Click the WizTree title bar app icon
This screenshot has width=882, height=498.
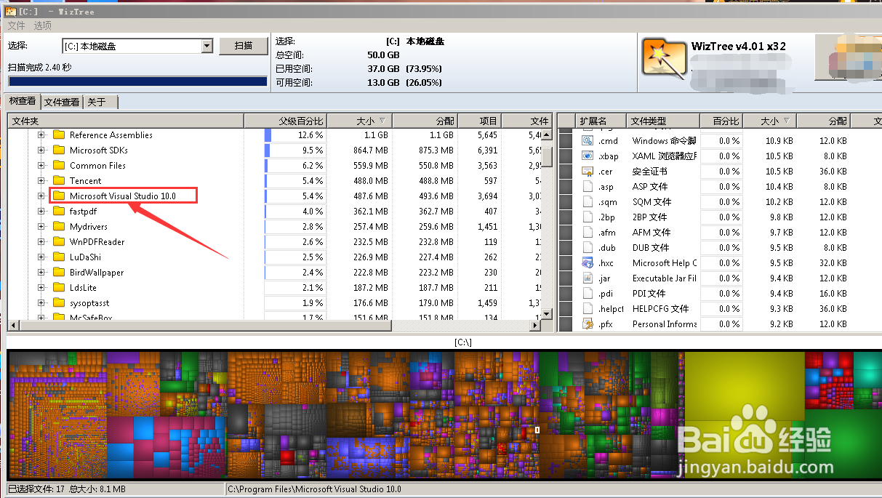tap(11, 11)
